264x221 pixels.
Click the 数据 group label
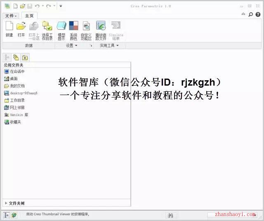coord(29,46)
